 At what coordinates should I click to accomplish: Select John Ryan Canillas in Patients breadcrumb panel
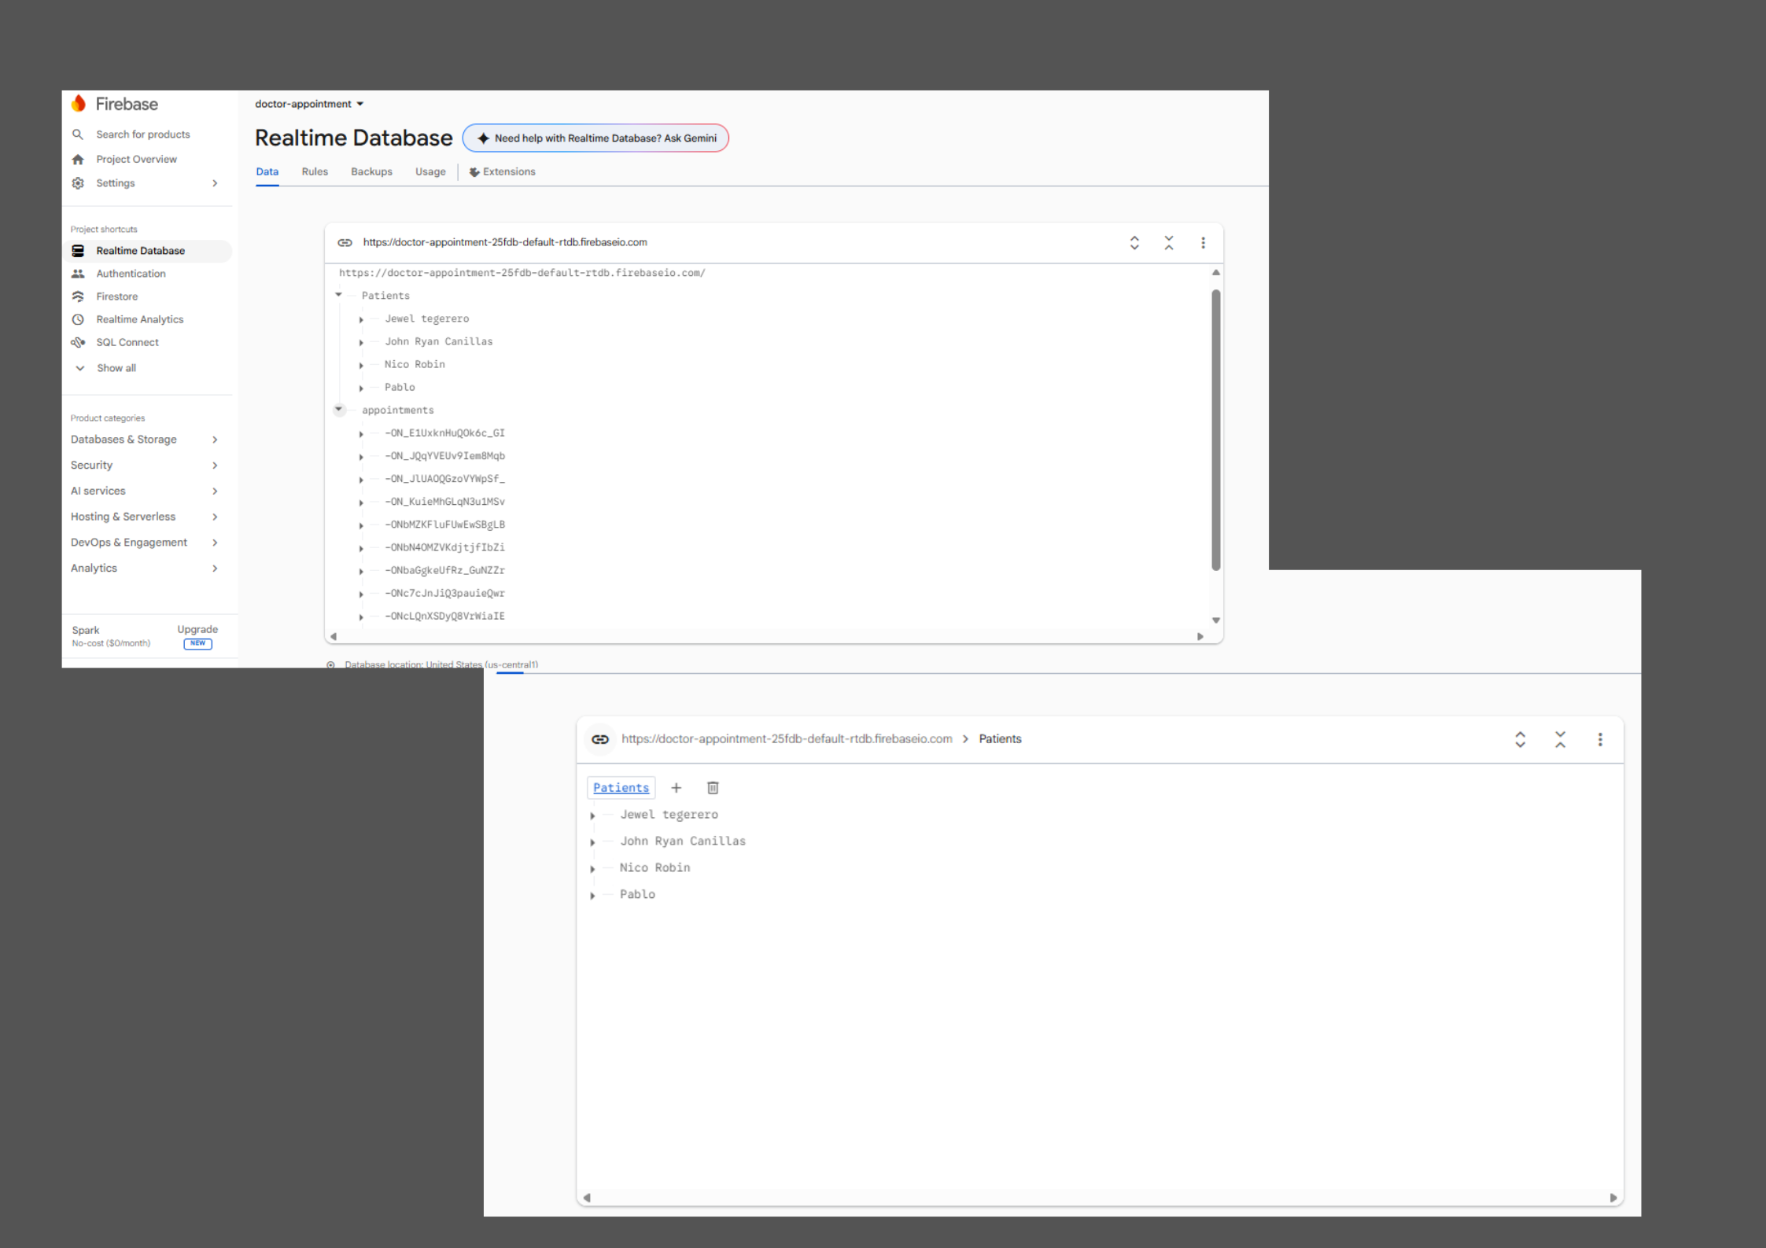pos(683,841)
